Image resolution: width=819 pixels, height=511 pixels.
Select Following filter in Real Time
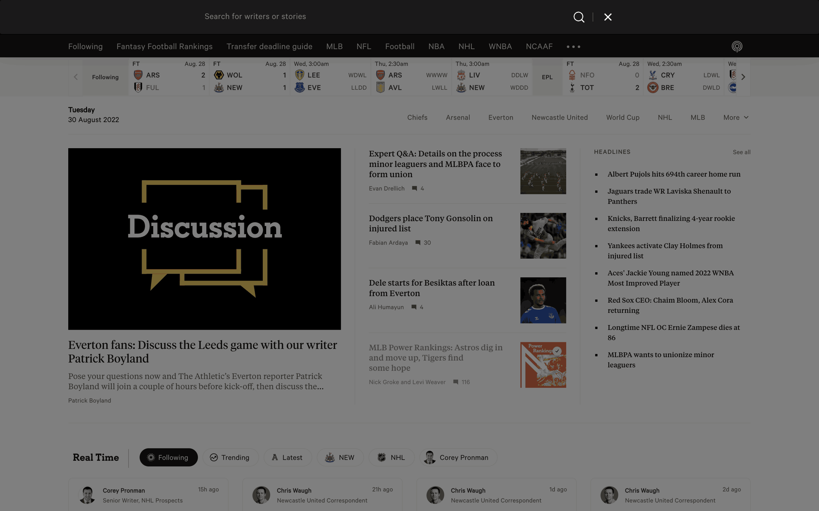pos(168,457)
